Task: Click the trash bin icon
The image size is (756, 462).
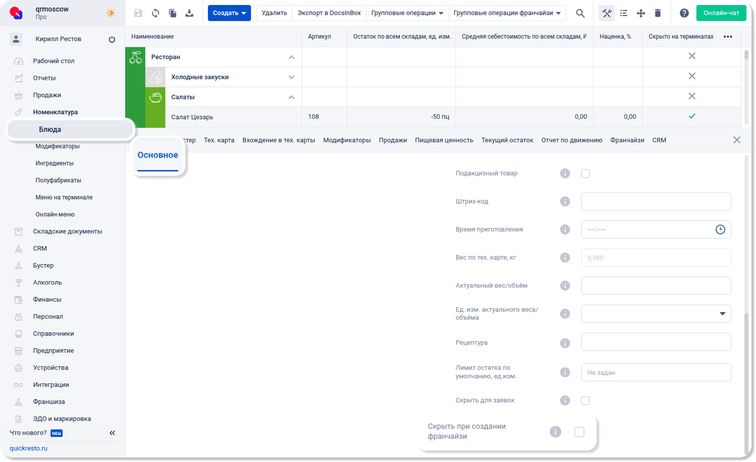Action: point(658,13)
